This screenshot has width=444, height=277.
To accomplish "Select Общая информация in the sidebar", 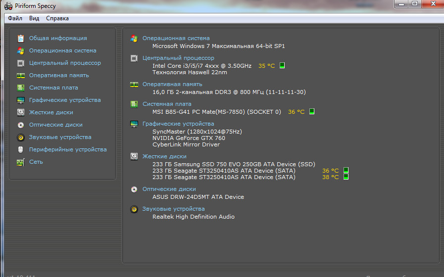I will pos(58,38).
